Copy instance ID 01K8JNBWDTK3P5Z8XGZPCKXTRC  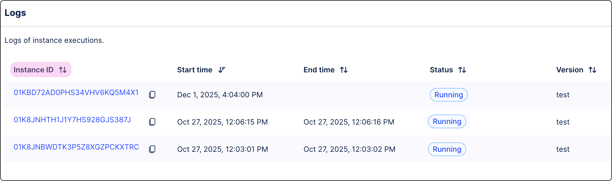[152, 149]
